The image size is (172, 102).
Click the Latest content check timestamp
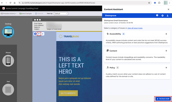118,23
